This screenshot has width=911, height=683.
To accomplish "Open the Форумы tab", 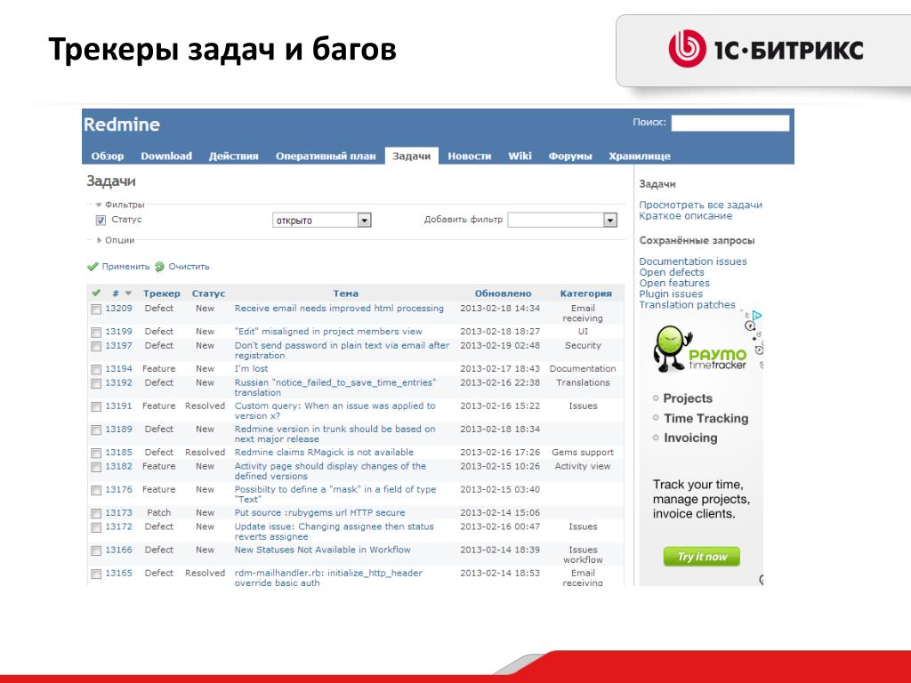I will point(570,156).
